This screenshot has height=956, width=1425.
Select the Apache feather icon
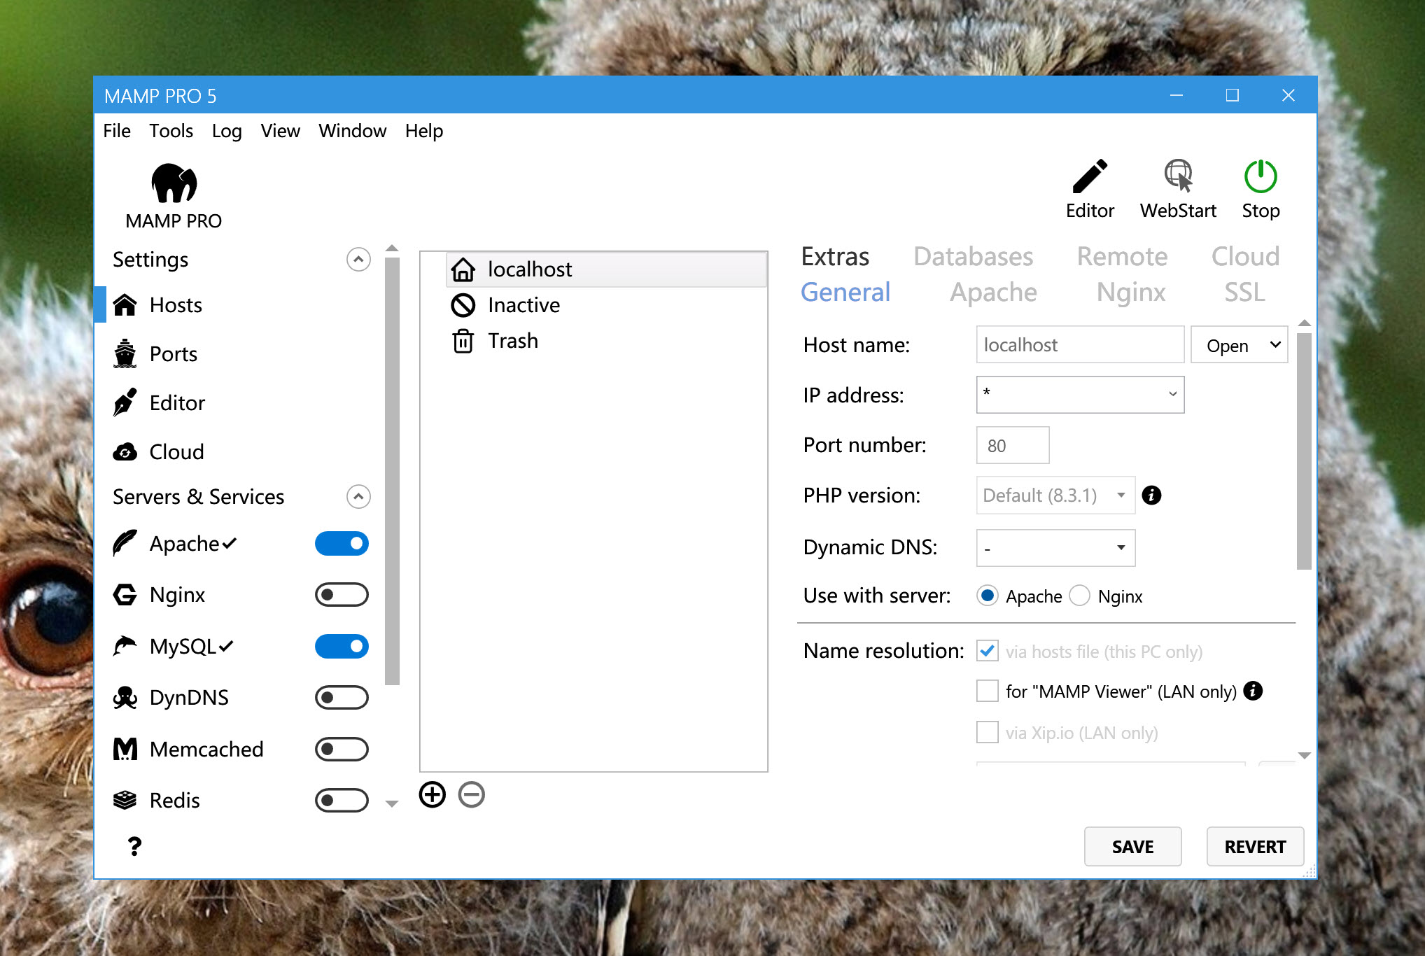point(125,544)
